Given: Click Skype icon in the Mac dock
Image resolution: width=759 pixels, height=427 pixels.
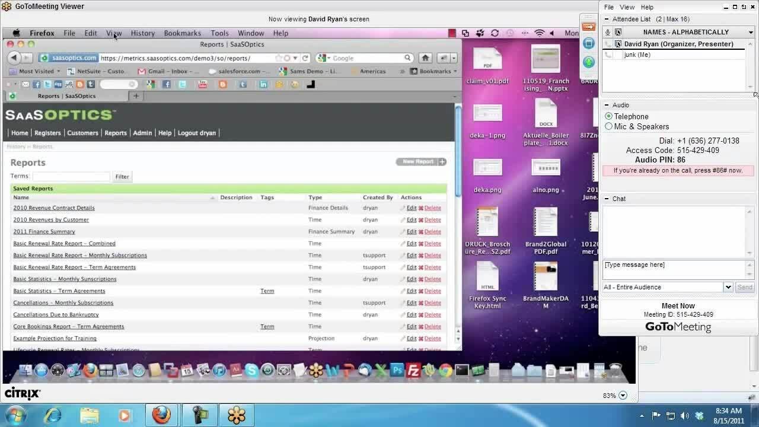Looking at the screenshot, I should point(251,371).
